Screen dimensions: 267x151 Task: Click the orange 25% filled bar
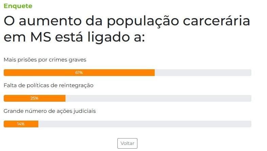click(x=35, y=98)
